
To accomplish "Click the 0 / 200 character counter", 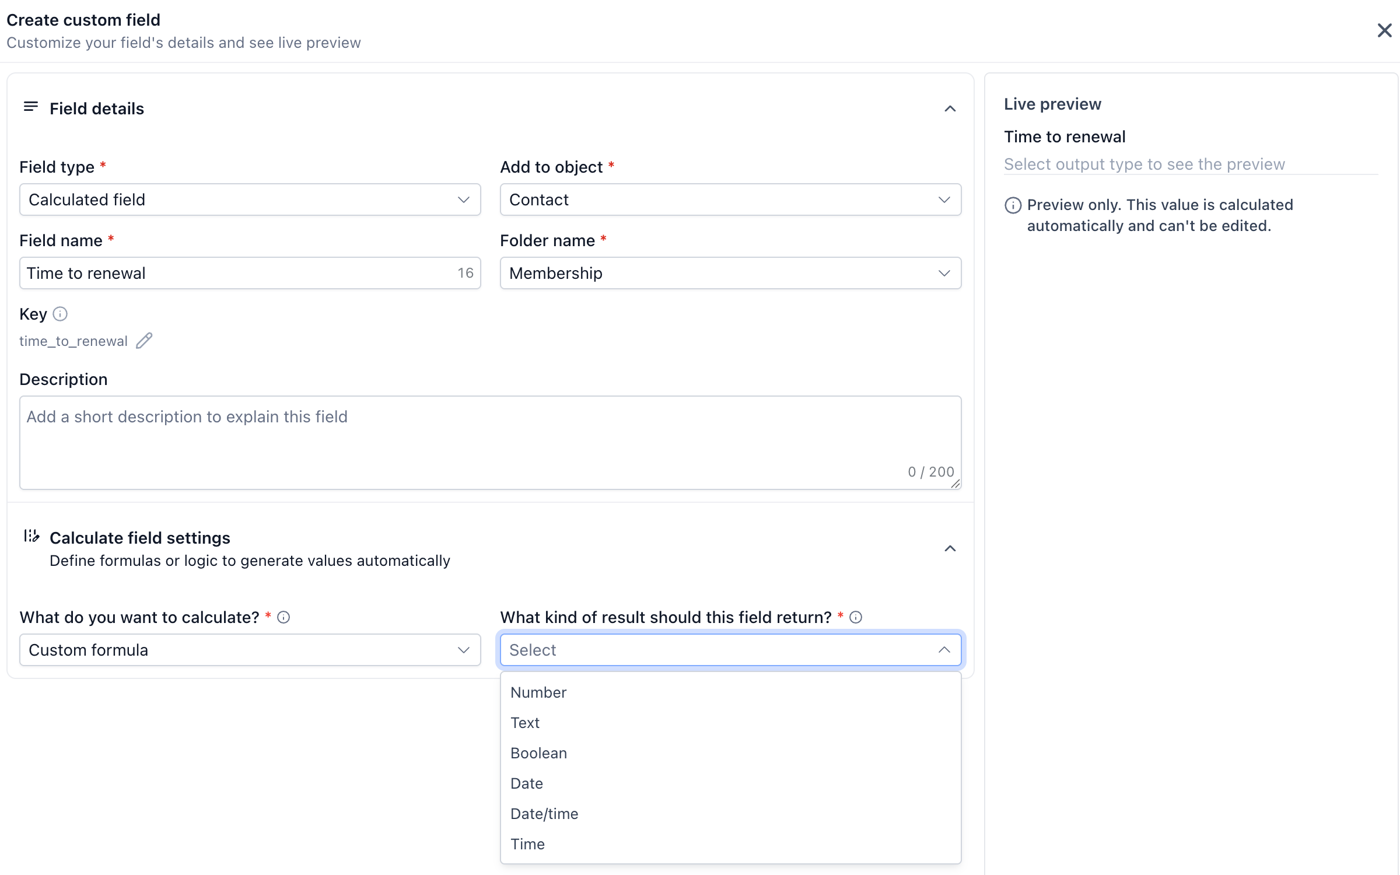I will (x=931, y=472).
